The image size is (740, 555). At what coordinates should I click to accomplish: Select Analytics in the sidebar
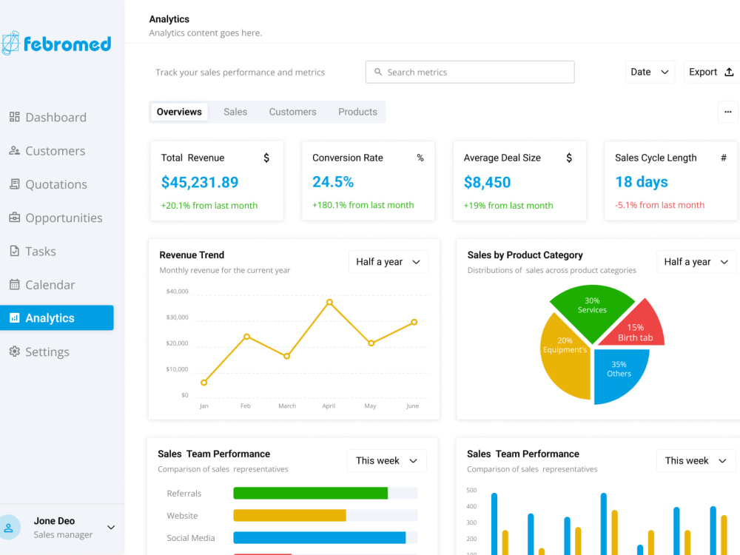[x=57, y=317]
